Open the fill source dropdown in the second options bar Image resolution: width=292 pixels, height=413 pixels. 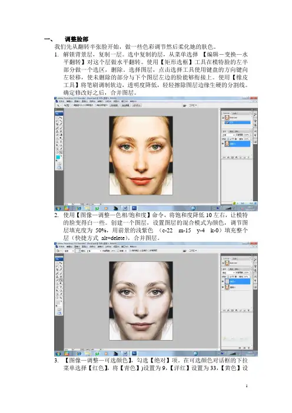[69, 251]
